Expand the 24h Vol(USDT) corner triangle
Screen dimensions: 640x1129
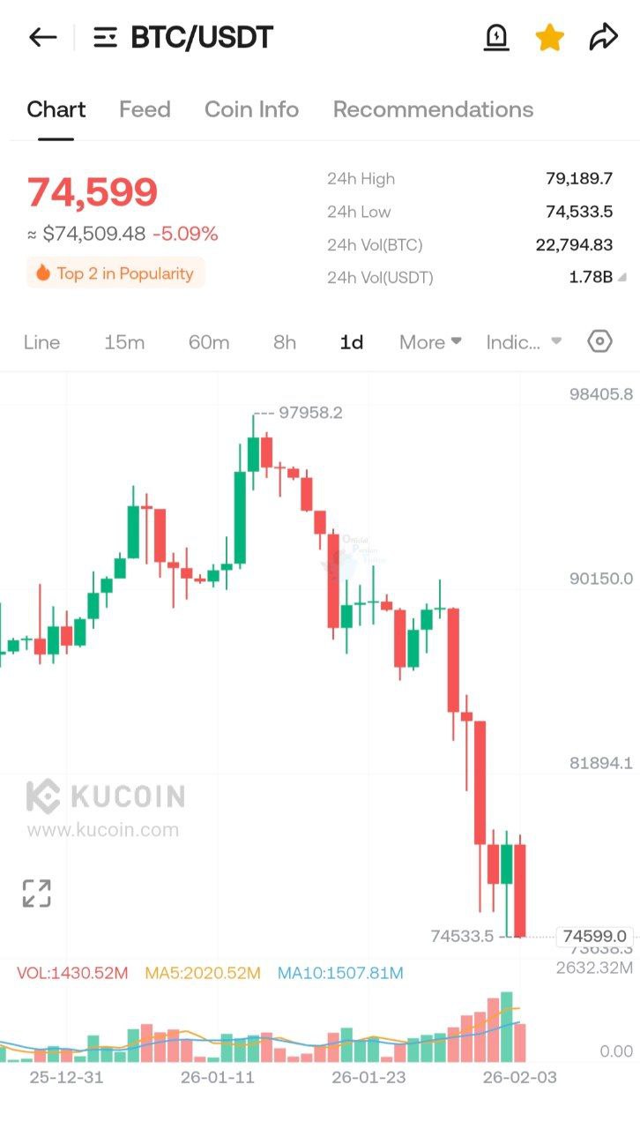622,277
